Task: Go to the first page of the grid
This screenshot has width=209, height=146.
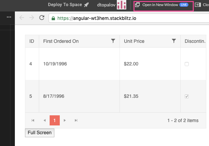Action: (33, 120)
